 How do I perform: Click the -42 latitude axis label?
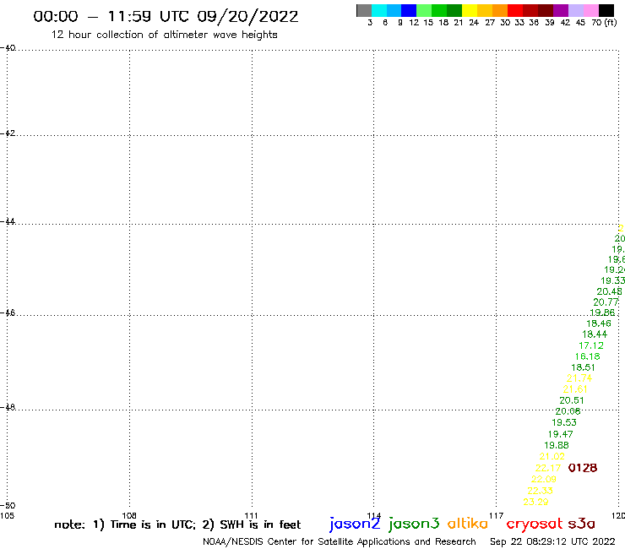[x=8, y=133]
